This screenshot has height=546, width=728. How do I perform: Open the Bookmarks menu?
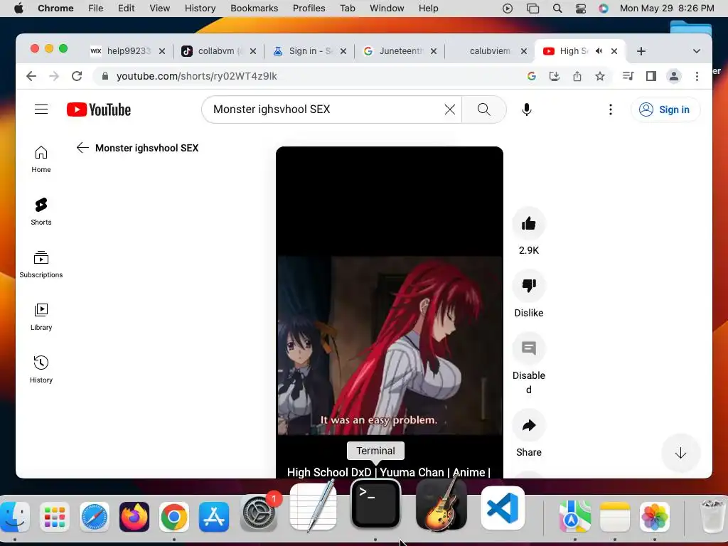pos(254,9)
